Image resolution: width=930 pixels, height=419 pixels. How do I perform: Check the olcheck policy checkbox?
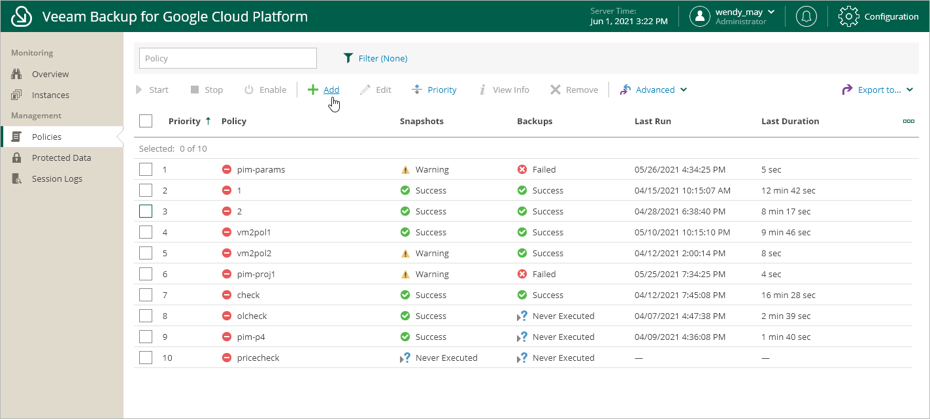click(x=146, y=316)
